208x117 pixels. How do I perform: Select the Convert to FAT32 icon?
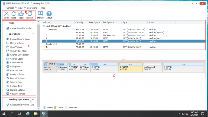(8, 51)
